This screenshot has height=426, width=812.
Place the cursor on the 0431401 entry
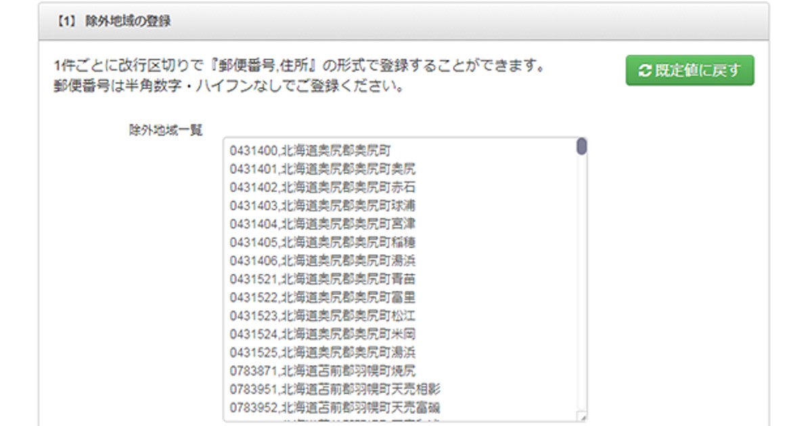[x=323, y=168]
